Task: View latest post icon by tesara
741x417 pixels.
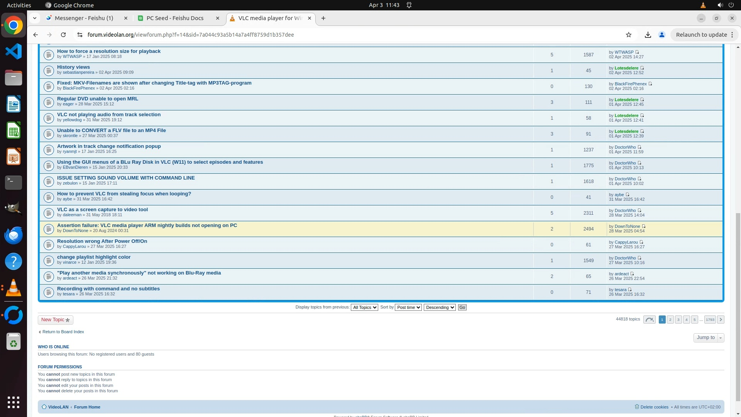Action: tap(630, 290)
